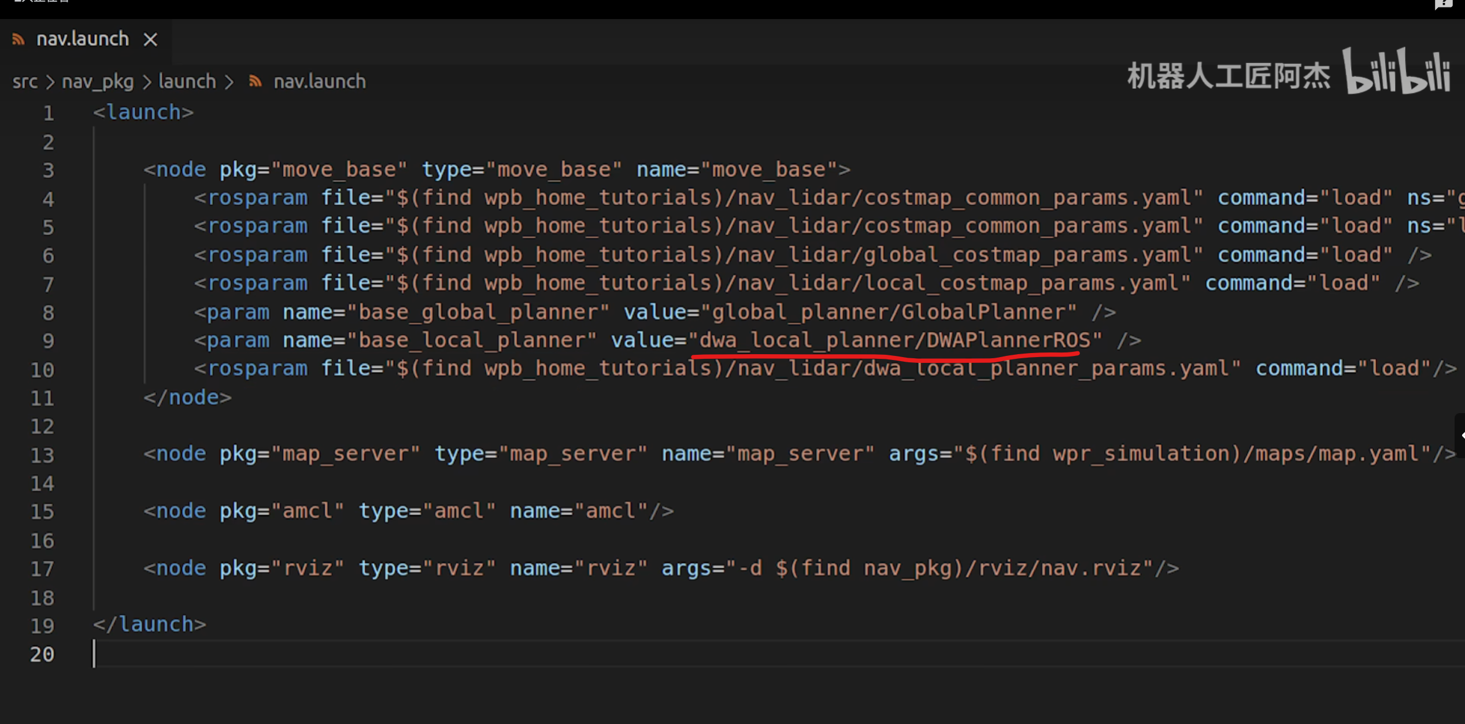
Task: Open the launch folder breadcrumb segment
Action: [187, 81]
